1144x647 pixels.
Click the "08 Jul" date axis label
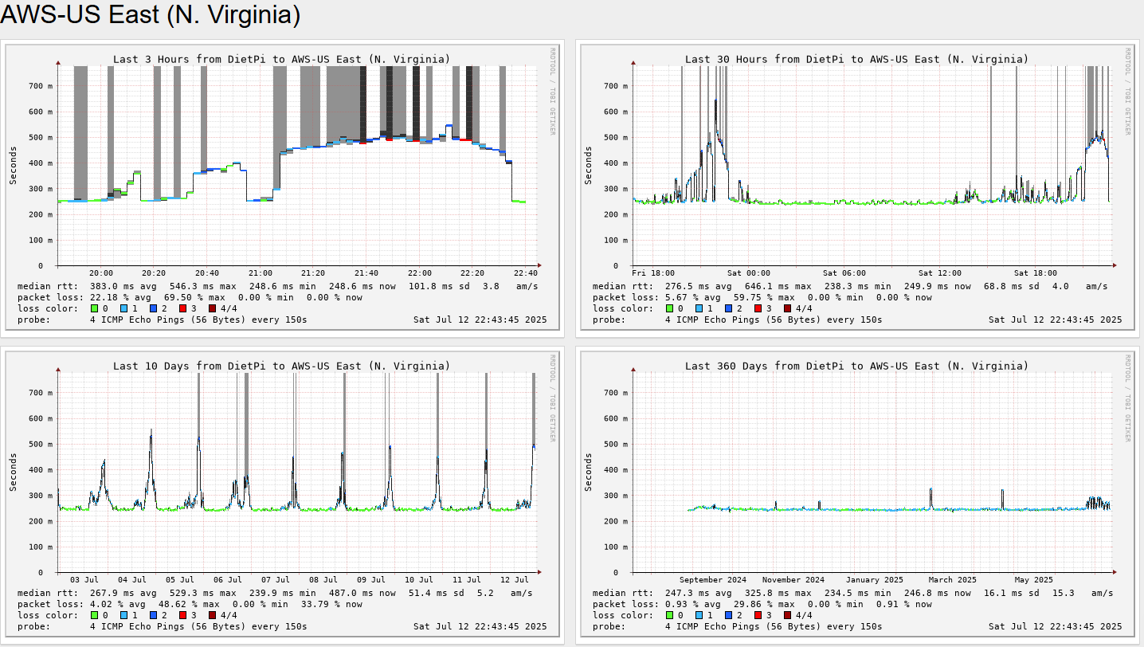[325, 581]
